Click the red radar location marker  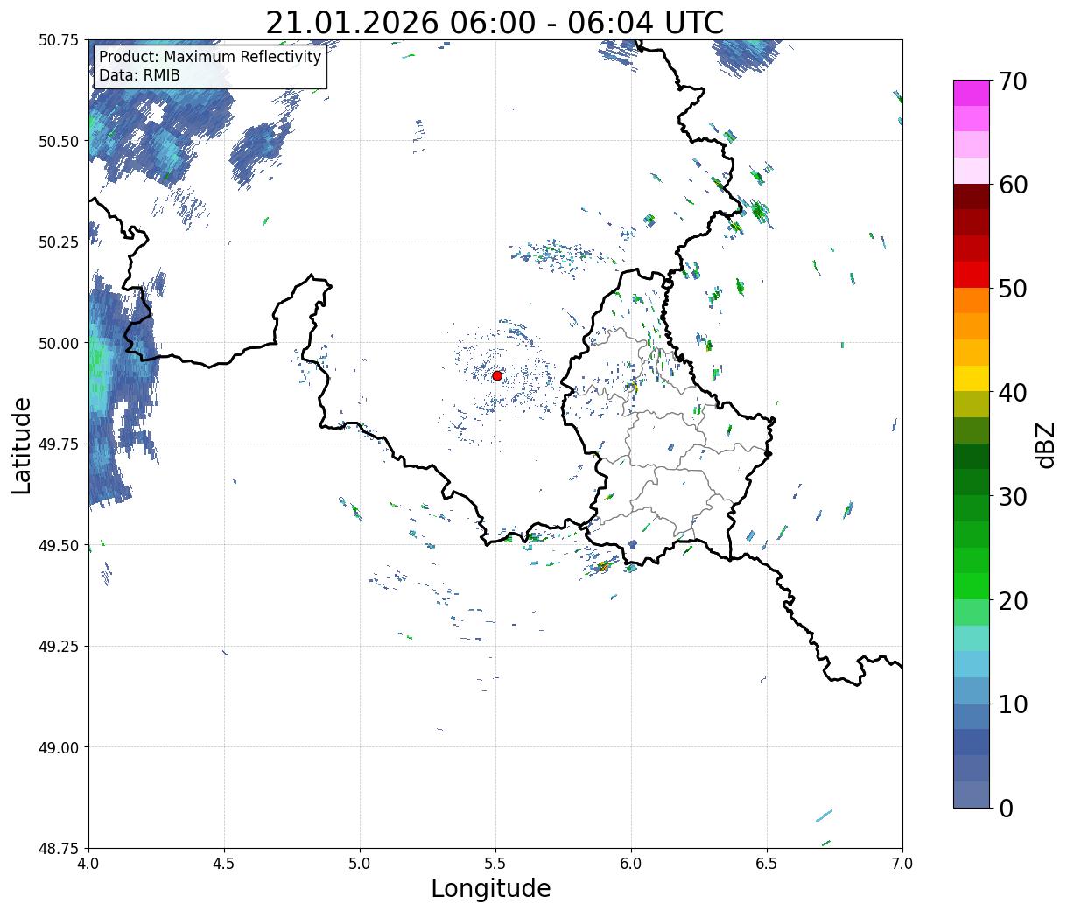[x=497, y=375]
